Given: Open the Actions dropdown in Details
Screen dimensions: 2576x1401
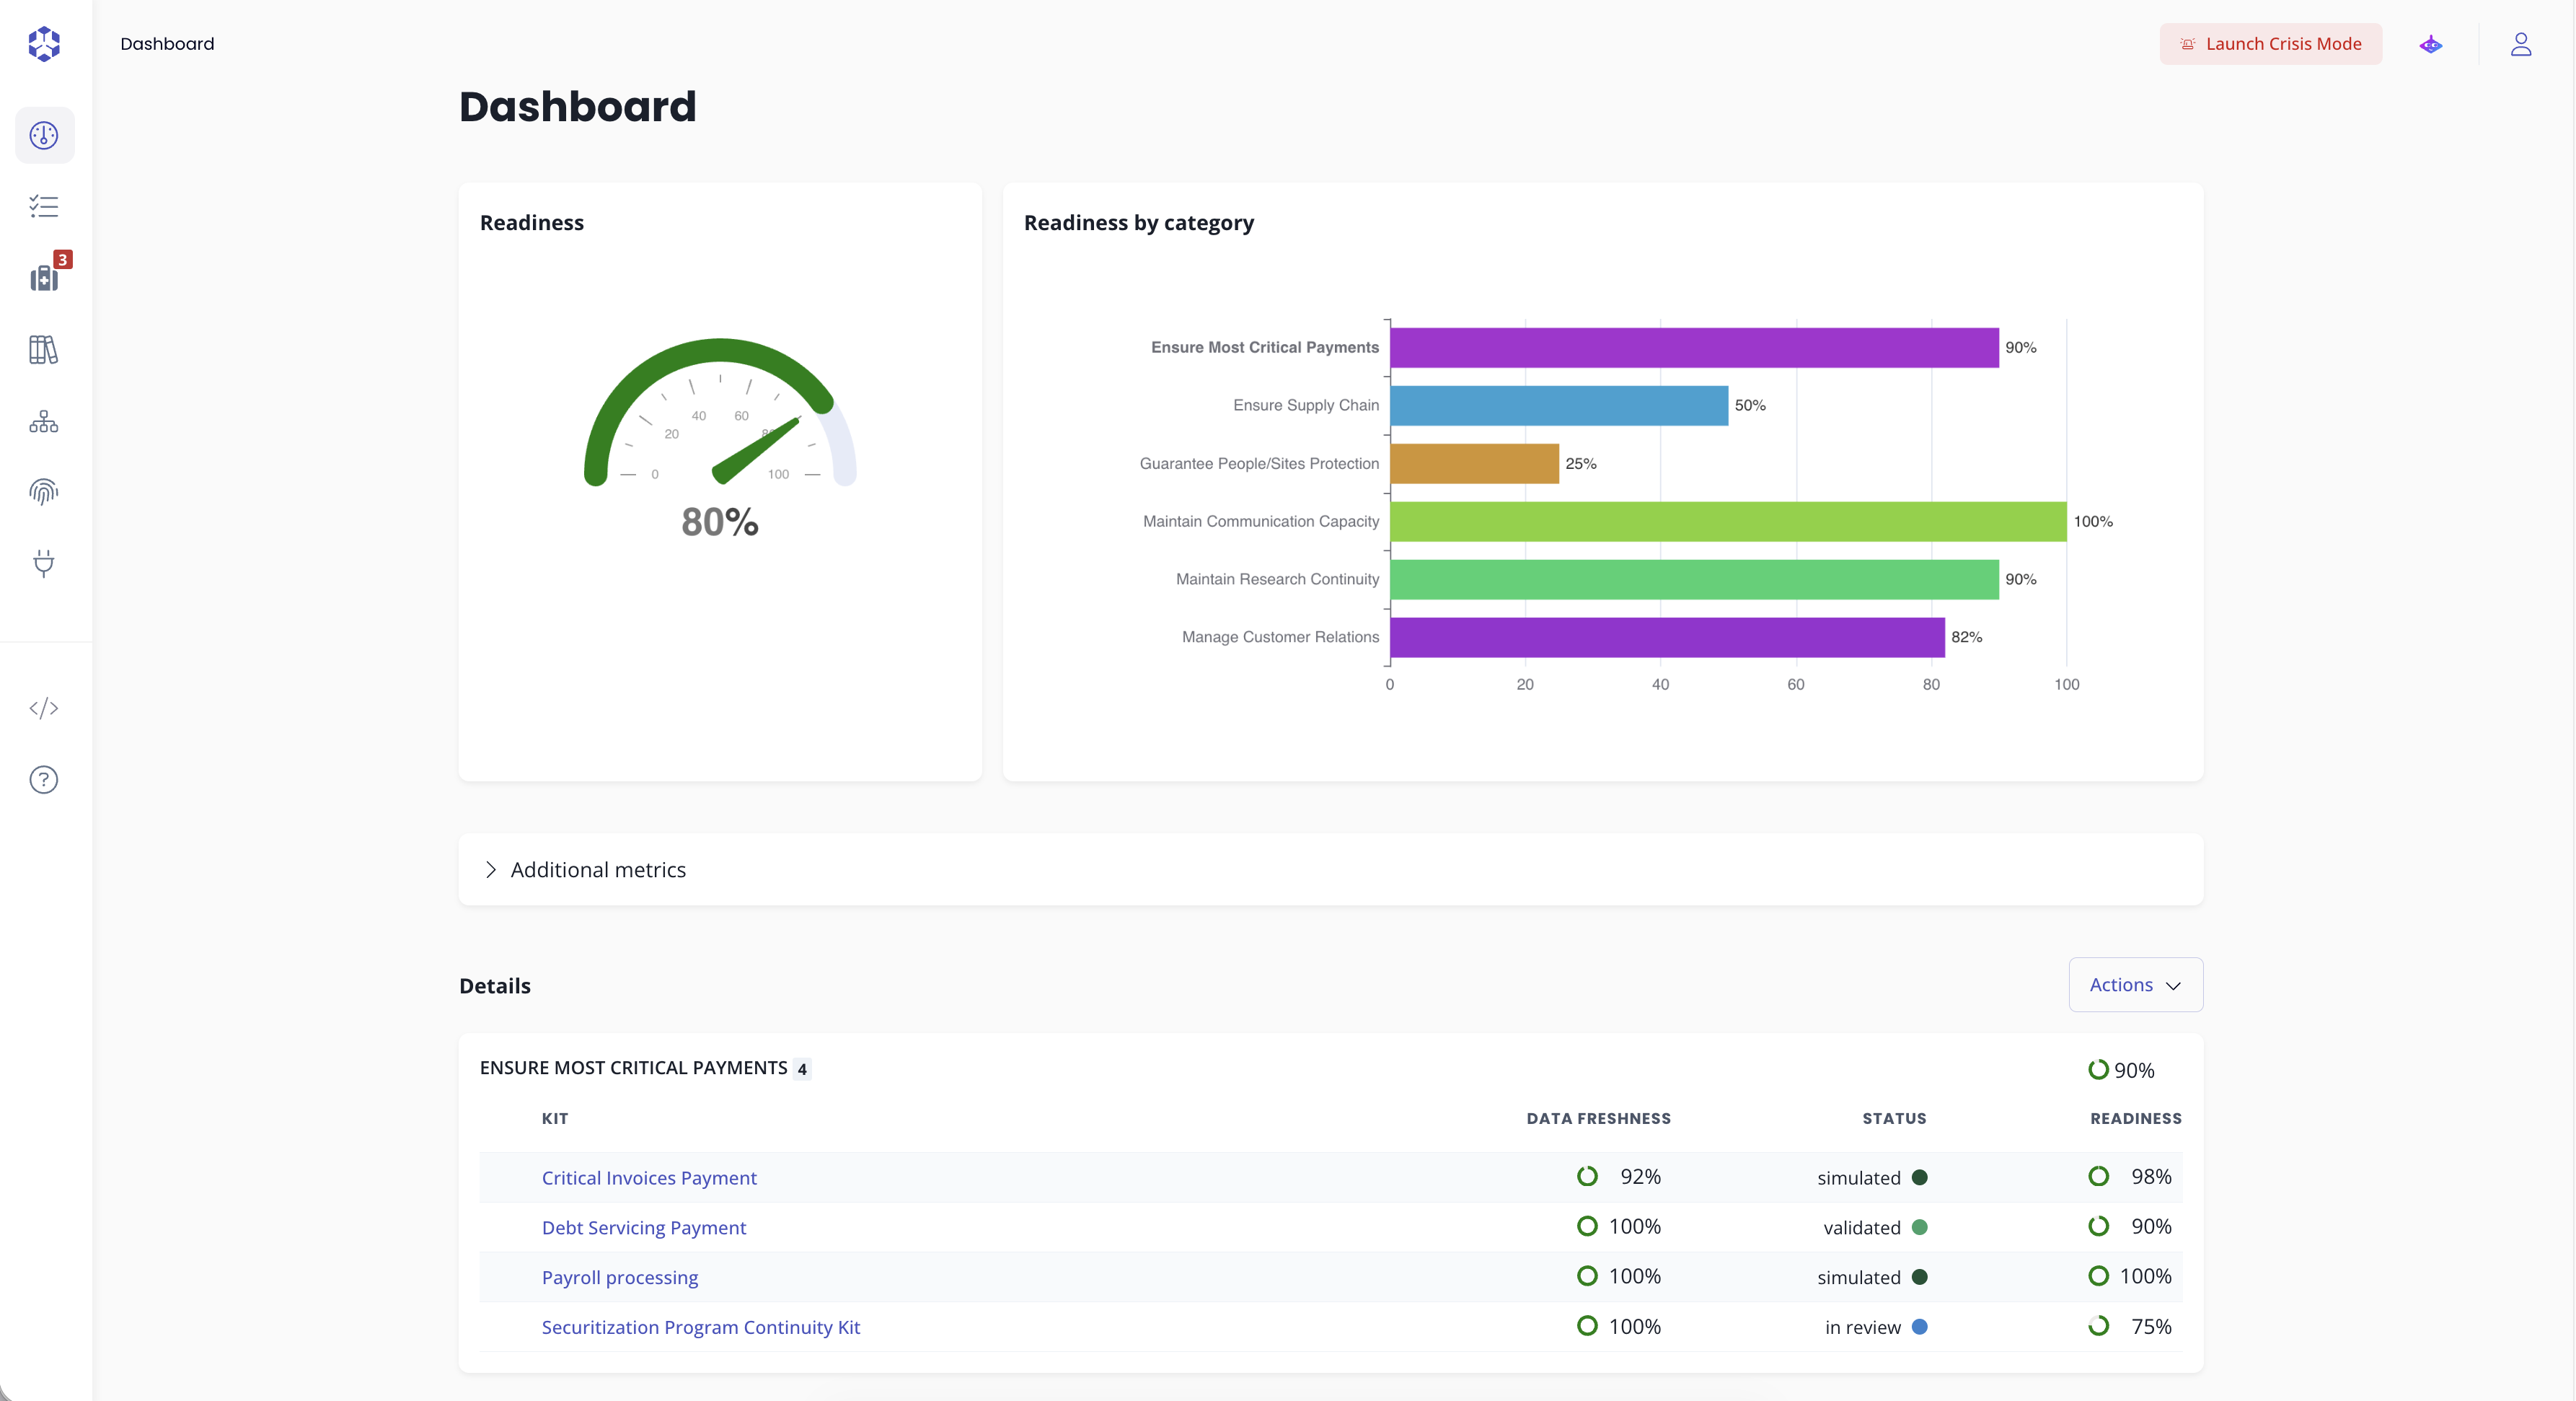Looking at the screenshot, I should click(x=2135, y=985).
